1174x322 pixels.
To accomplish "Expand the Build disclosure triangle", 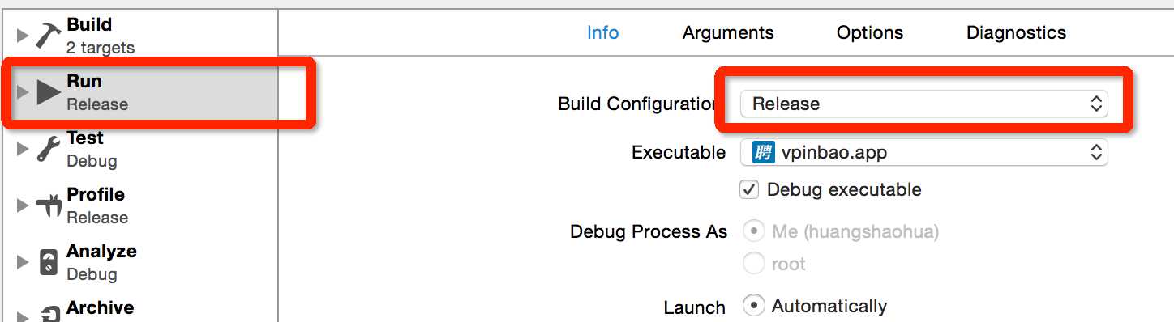I will point(22,36).
